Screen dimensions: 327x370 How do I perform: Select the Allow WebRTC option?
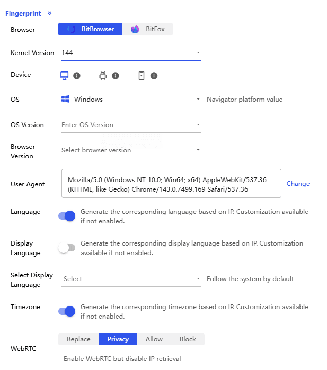[x=154, y=339]
